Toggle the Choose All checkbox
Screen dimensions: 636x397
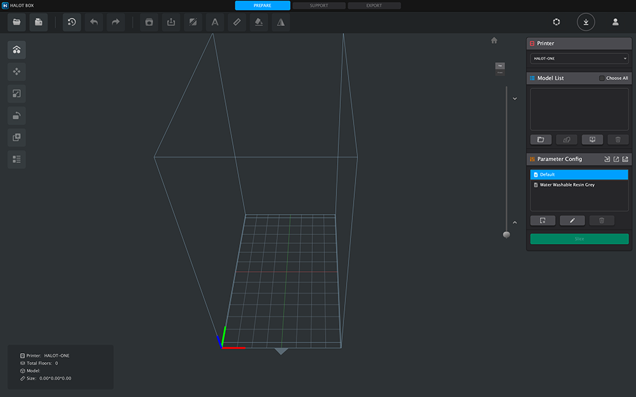click(602, 78)
